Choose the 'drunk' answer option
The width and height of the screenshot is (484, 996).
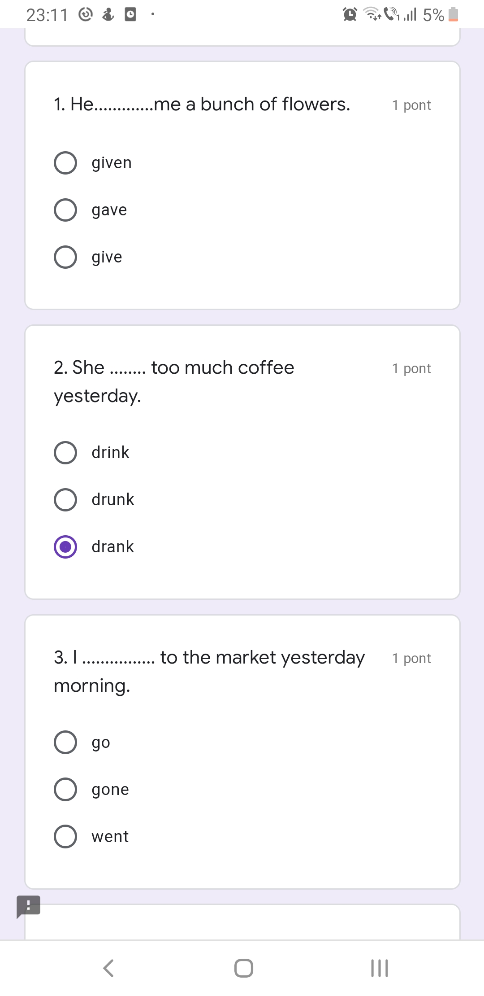click(x=65, y=500)
